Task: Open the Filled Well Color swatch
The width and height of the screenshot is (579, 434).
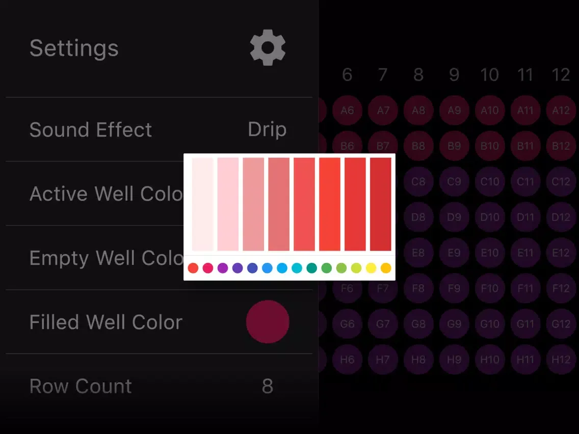Action: 268,322
